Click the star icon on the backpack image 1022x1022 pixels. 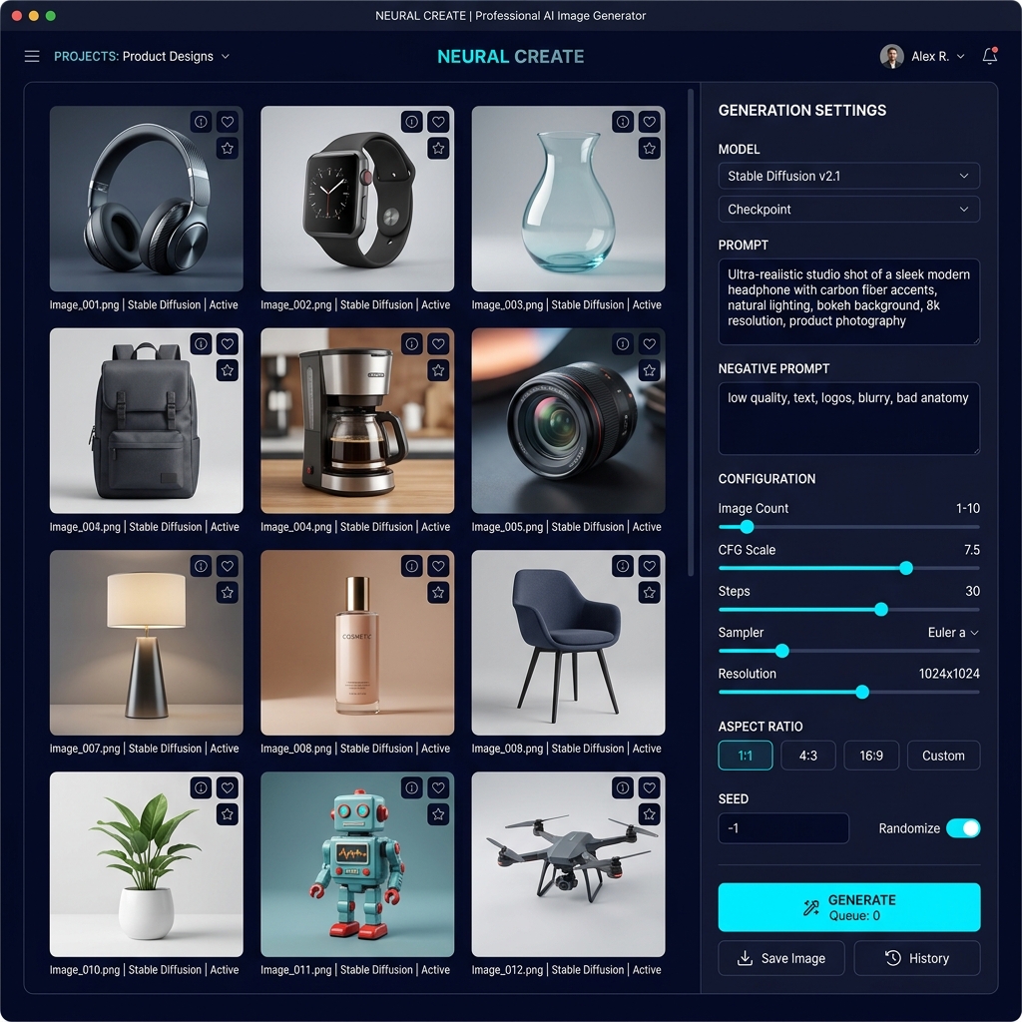pyautogui.click(x=228, y=370)
